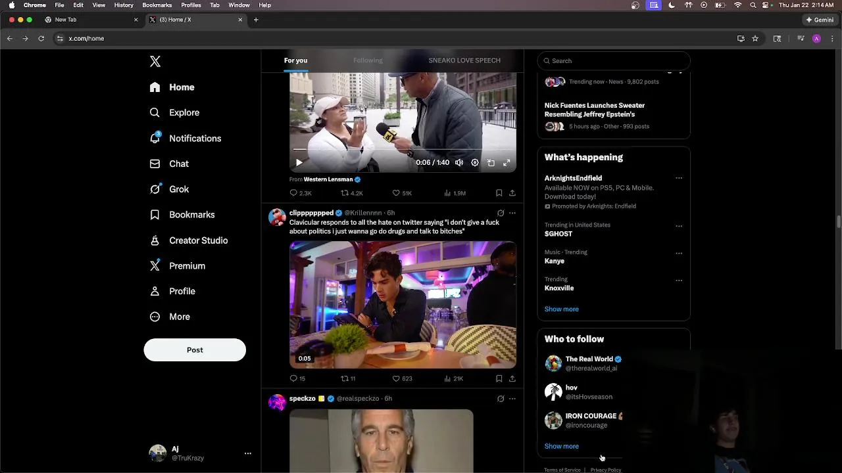View analytics for 21K views post

[453, 378]
